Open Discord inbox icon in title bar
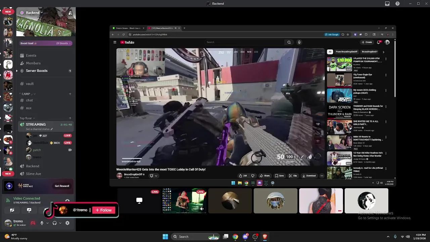 point(387,4)
